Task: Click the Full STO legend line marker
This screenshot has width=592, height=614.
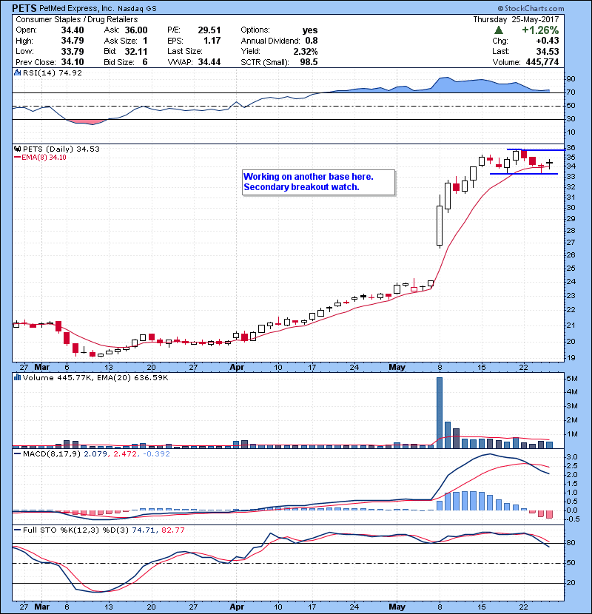Action: [17, 530]
